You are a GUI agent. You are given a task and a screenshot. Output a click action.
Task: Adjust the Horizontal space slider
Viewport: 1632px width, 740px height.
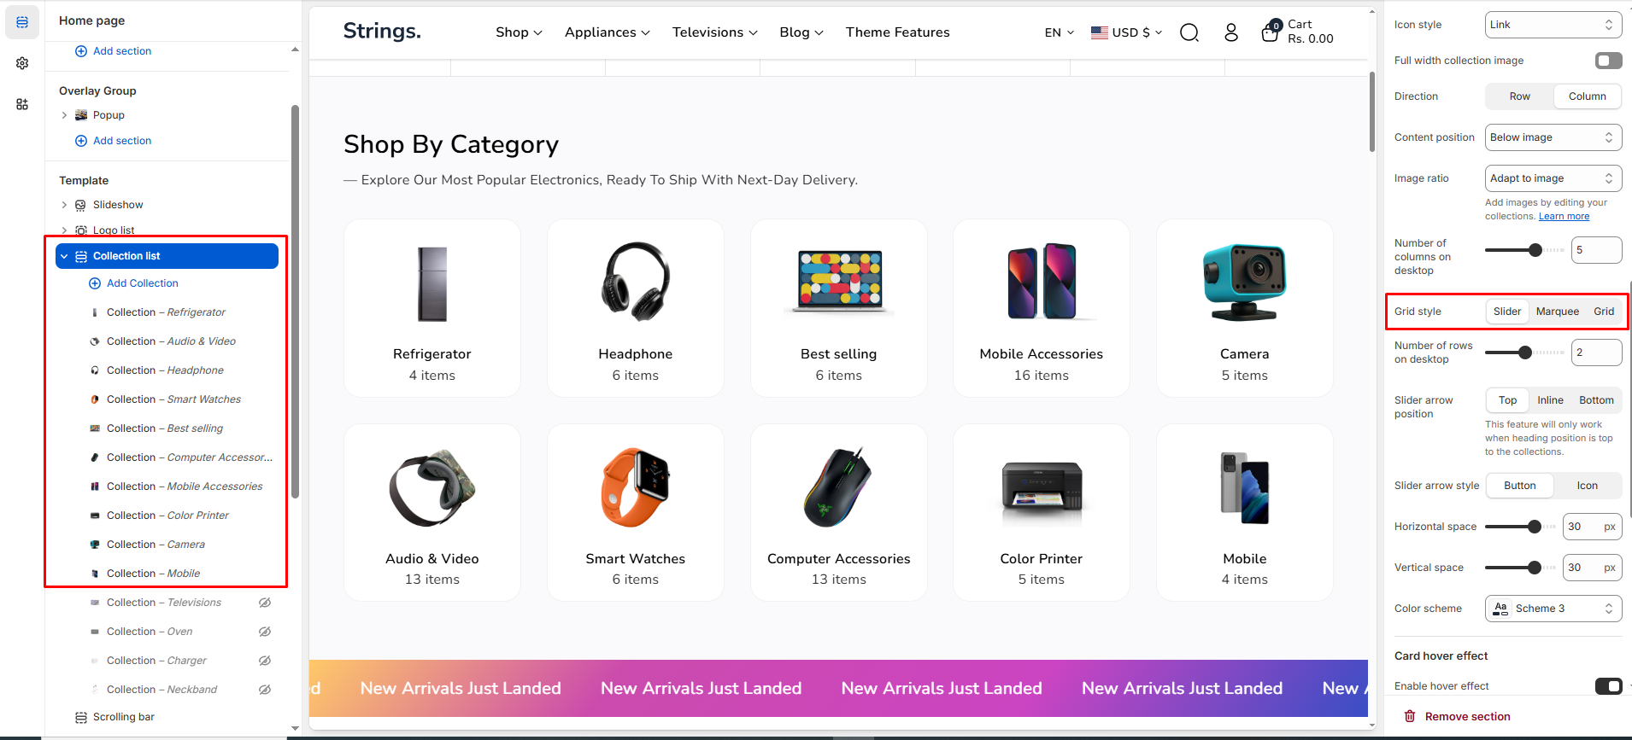[x=1535, y=527]
